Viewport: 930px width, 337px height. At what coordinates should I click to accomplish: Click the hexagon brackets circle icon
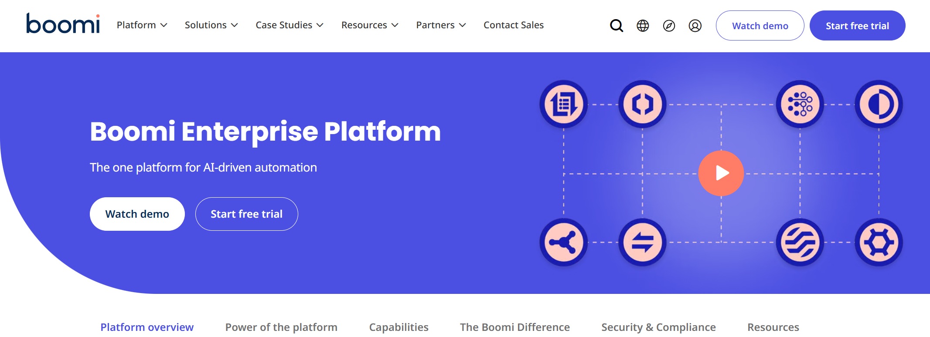pyautogui.click(x=642, y=104)
